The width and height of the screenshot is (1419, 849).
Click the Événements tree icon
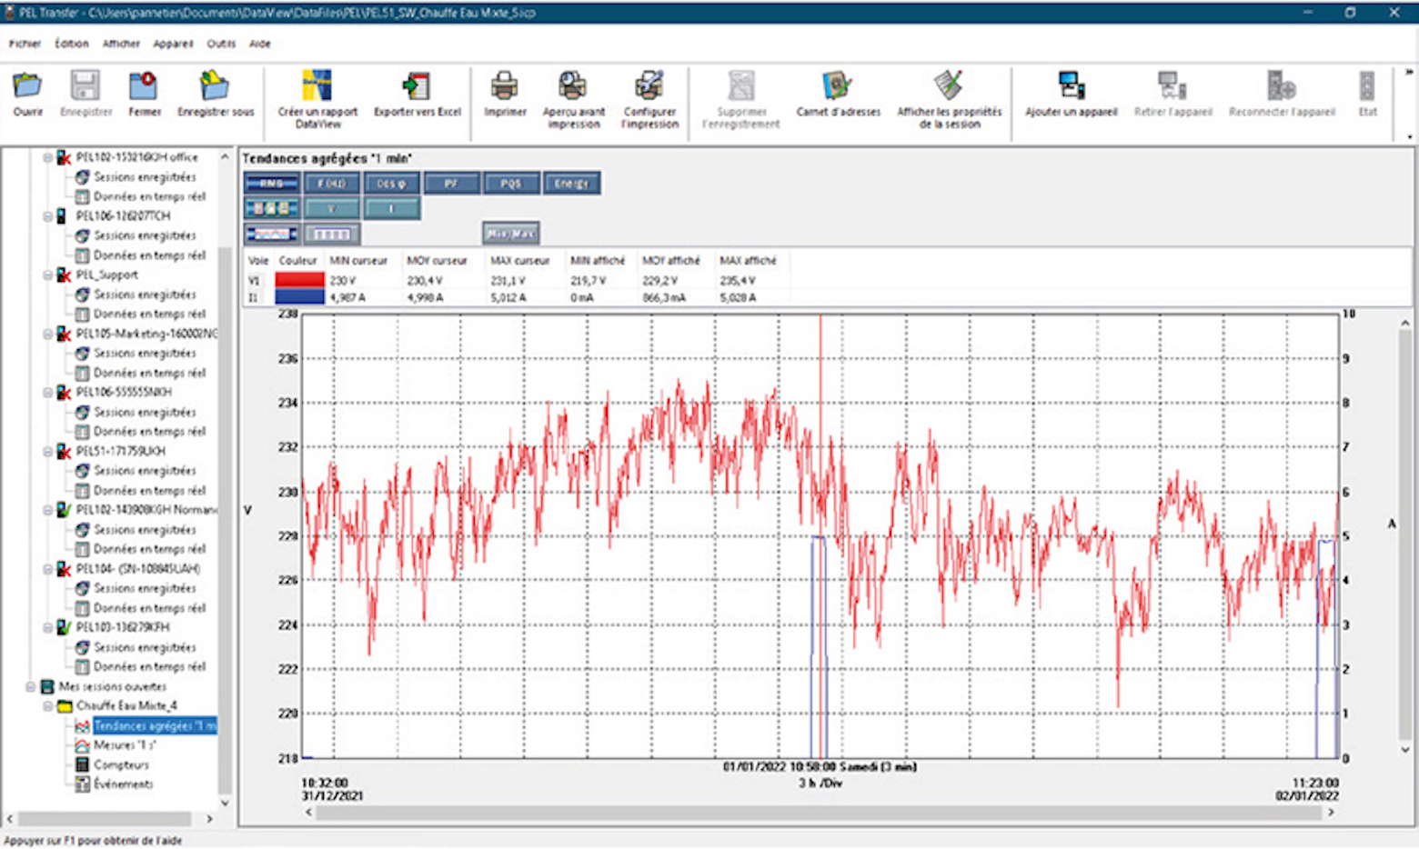click(82, 784)
